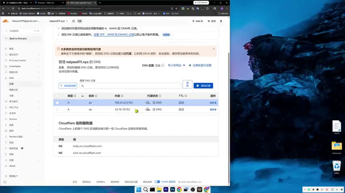
Task: Open Recycle Bin on desktop
Action: 337,167
